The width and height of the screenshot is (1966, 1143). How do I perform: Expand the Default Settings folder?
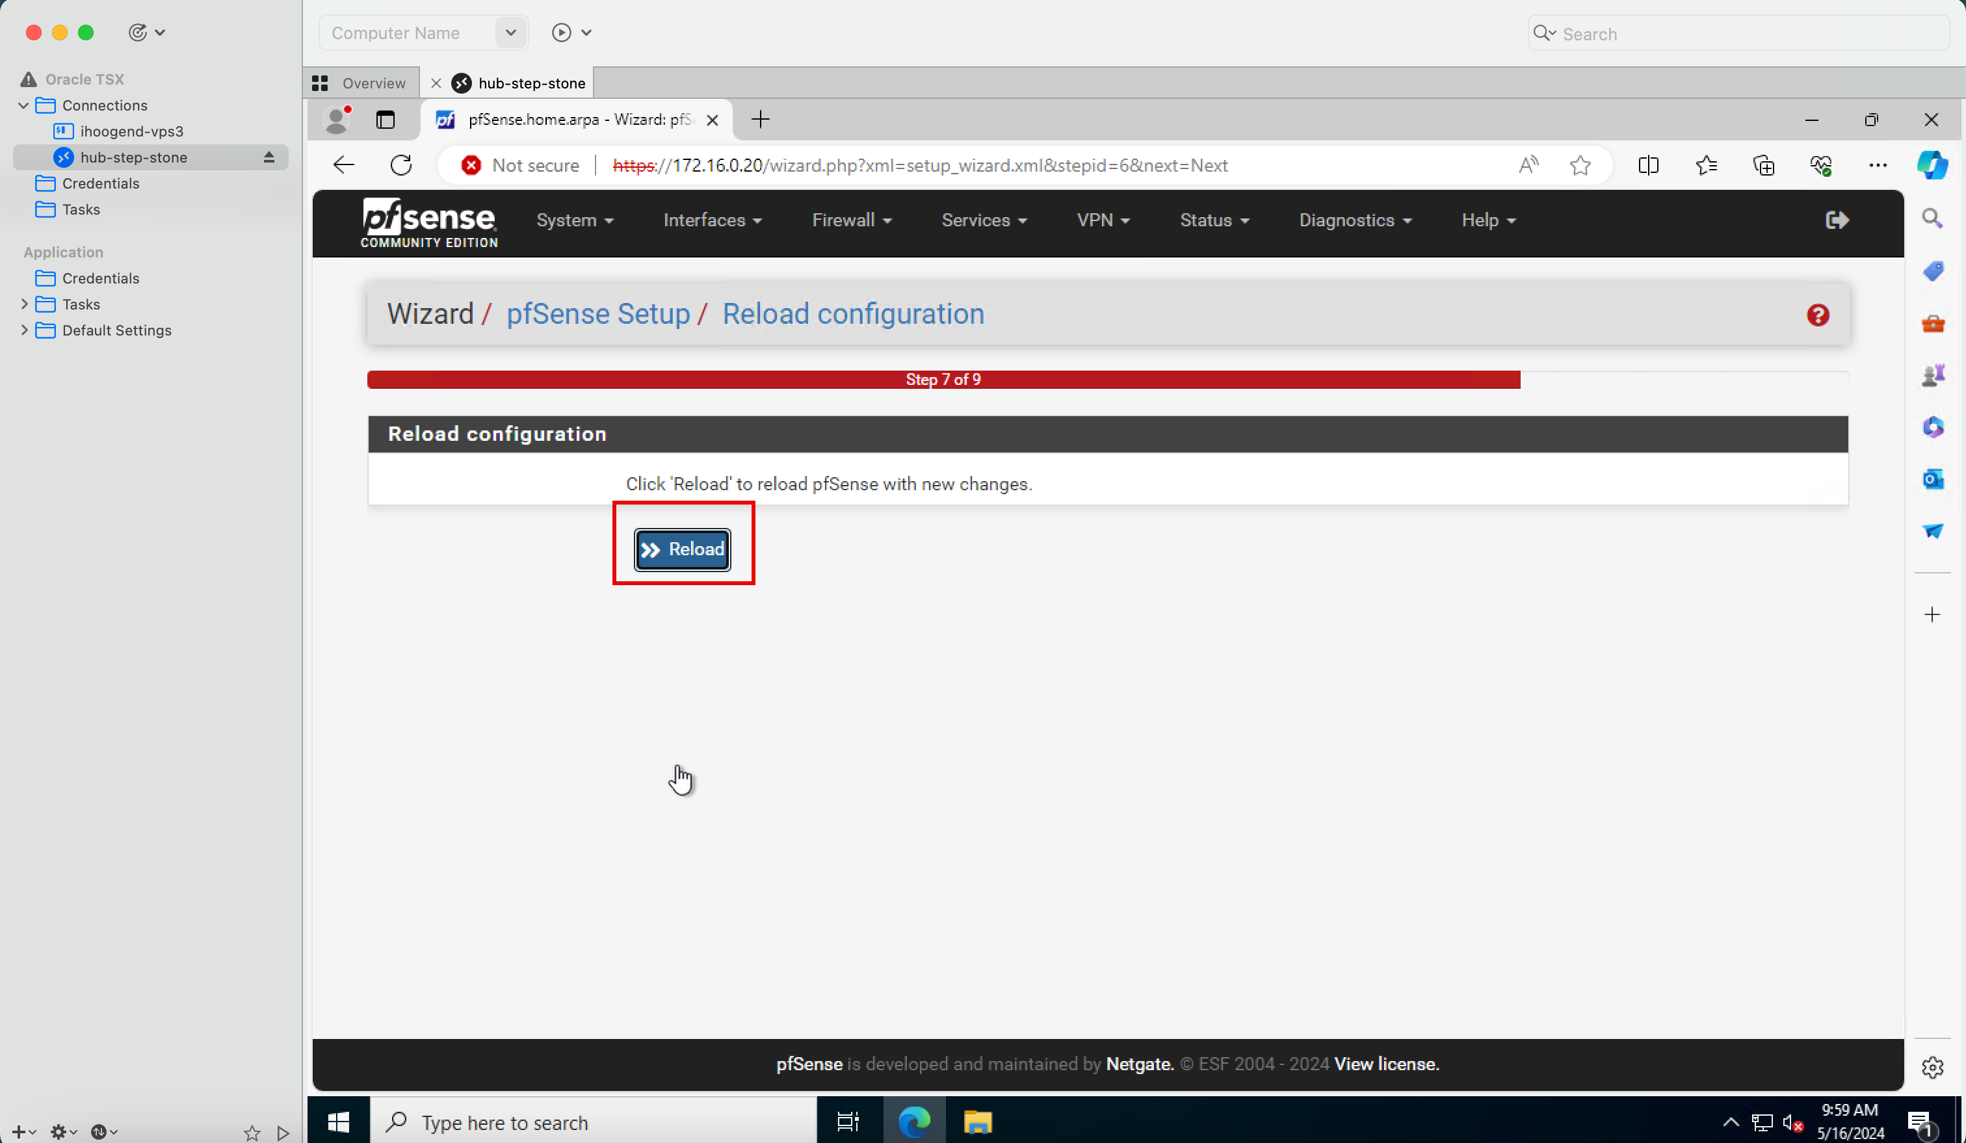(x=23, y=330)
